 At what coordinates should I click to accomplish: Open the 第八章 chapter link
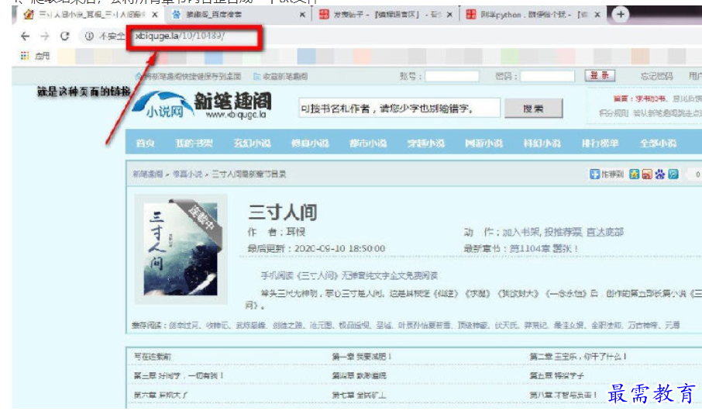pos(563,395)
